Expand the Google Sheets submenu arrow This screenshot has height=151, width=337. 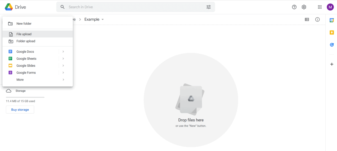click(63, 58)
